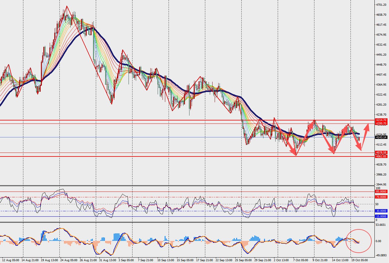Click the 4281.20 price axis label
Screen dimensions: 389x263
click(x=381, y=105)
